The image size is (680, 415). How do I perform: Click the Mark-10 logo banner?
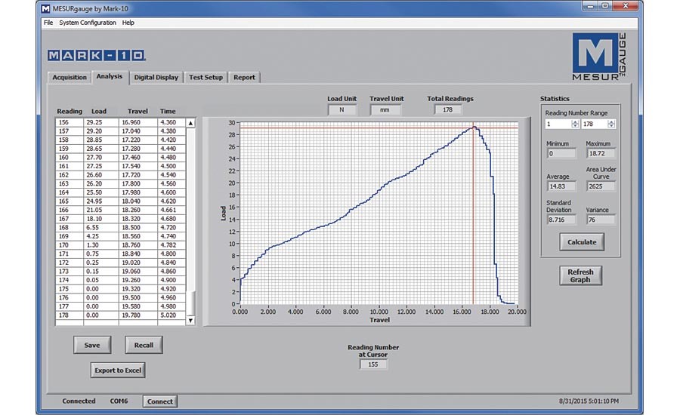point(96,55)
